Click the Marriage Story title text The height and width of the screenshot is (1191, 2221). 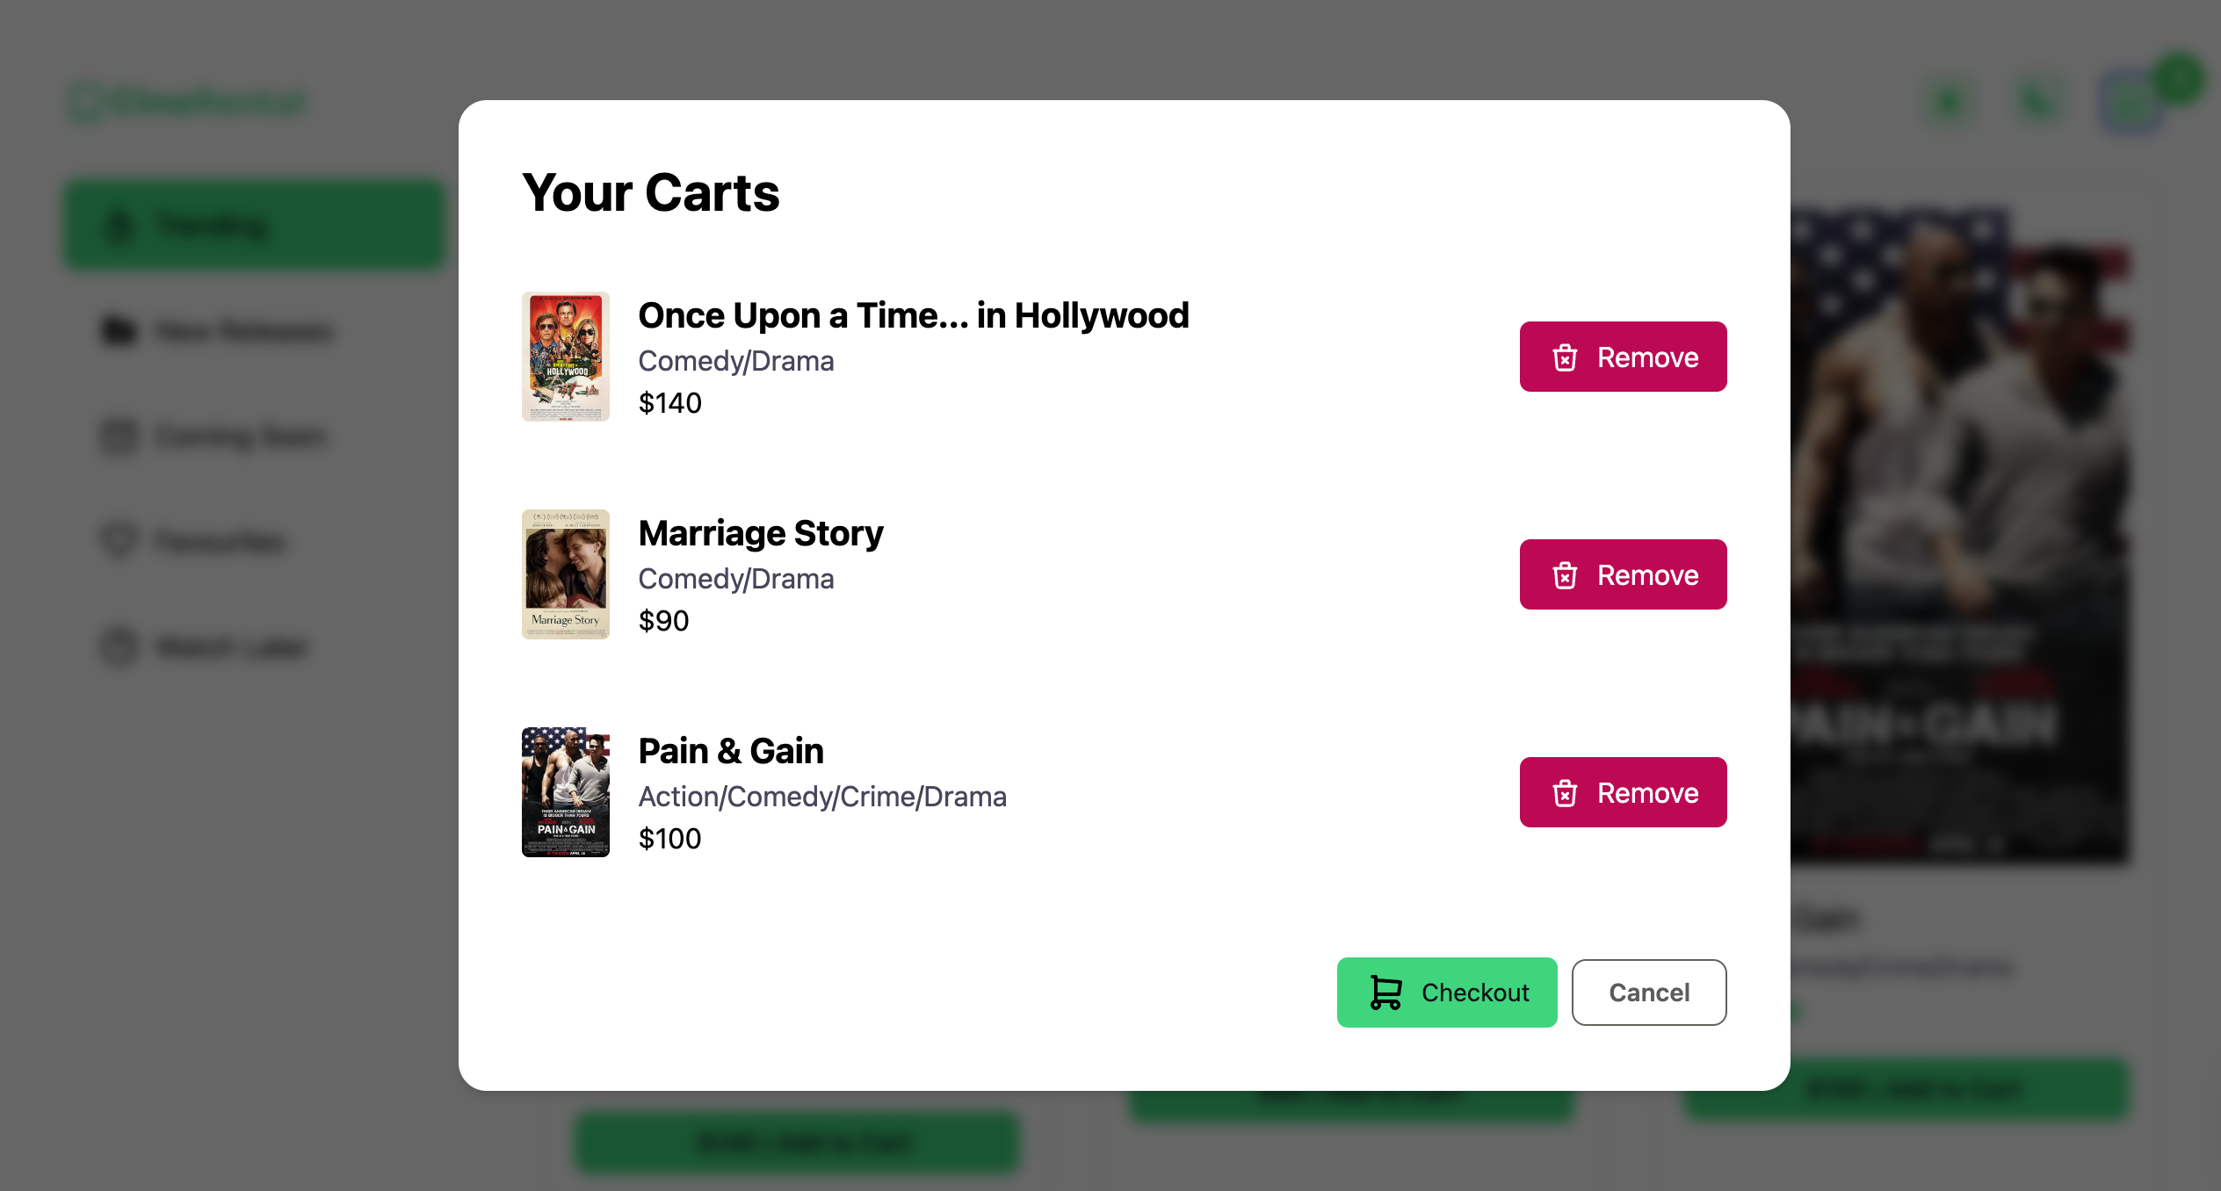pyautogui.click(x=761, y=533)
